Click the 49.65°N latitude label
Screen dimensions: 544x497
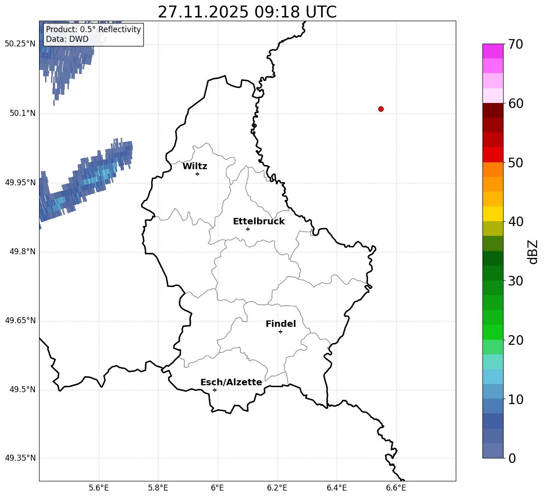tap(20, 320)
